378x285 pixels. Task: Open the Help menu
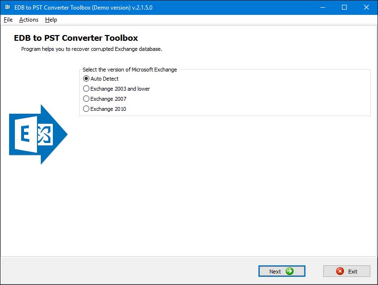(x=51, y=20)
